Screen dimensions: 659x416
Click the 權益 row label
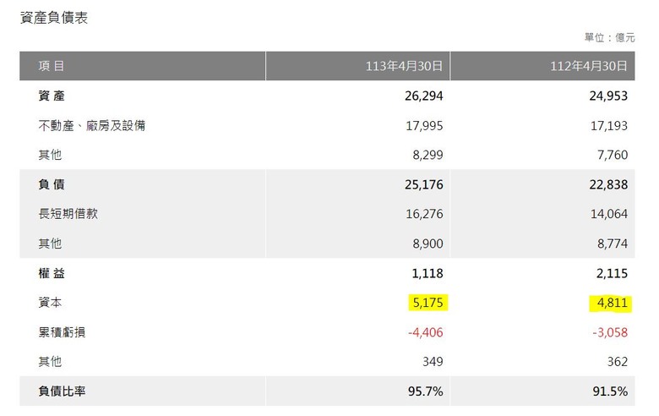52,273
